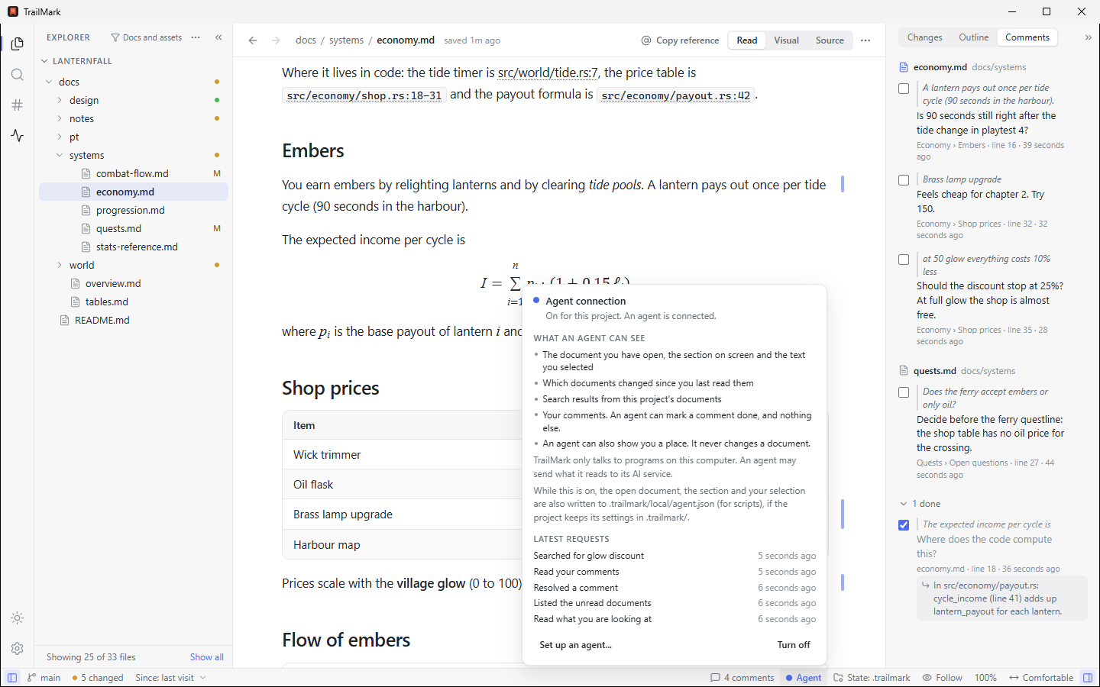Open the Outline tab
This screenshot has width=1100, height=687.
973,37
